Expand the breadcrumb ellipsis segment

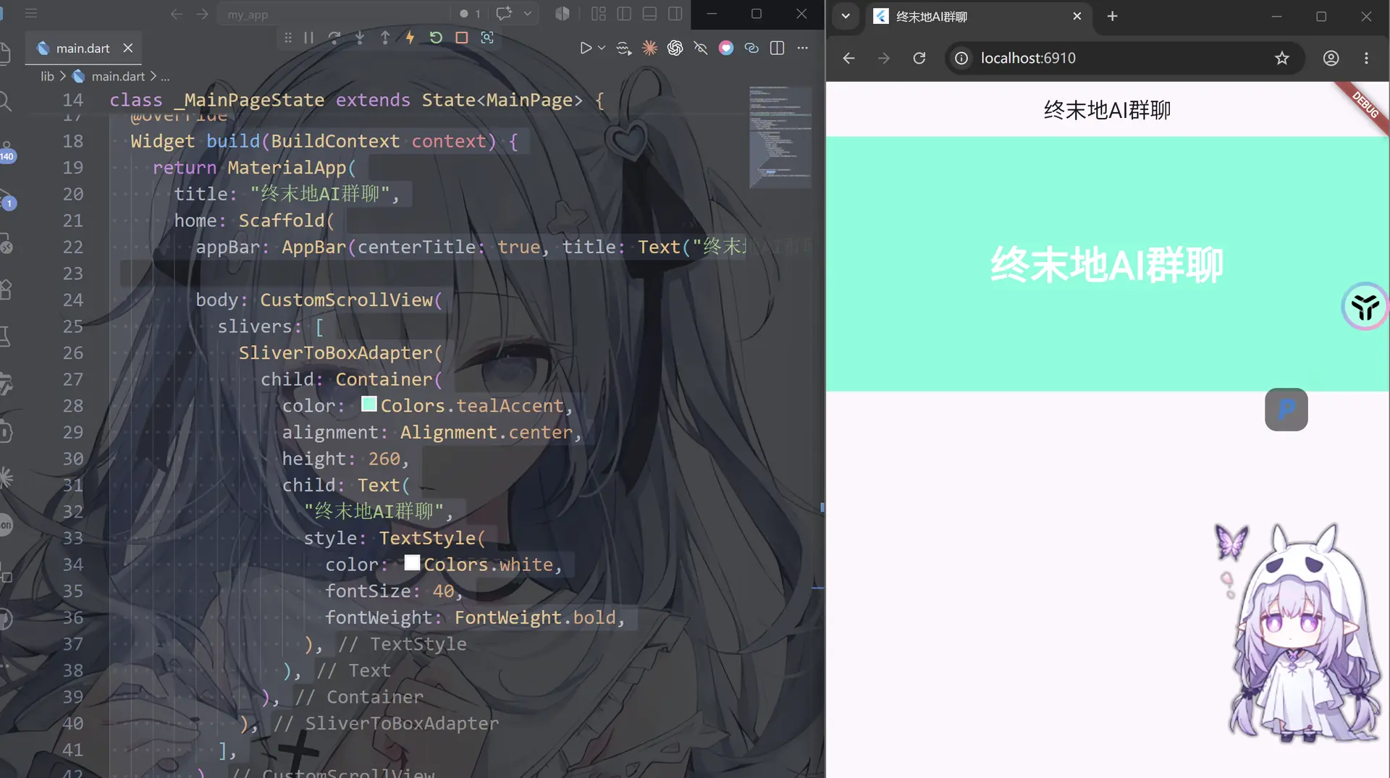165,76
